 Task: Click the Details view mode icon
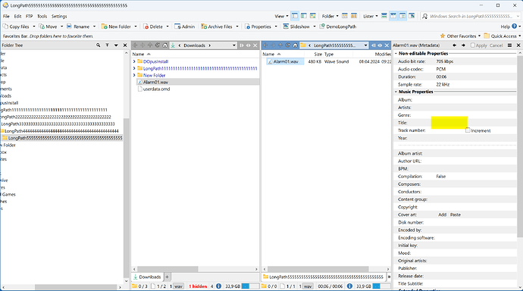(295, 16)
